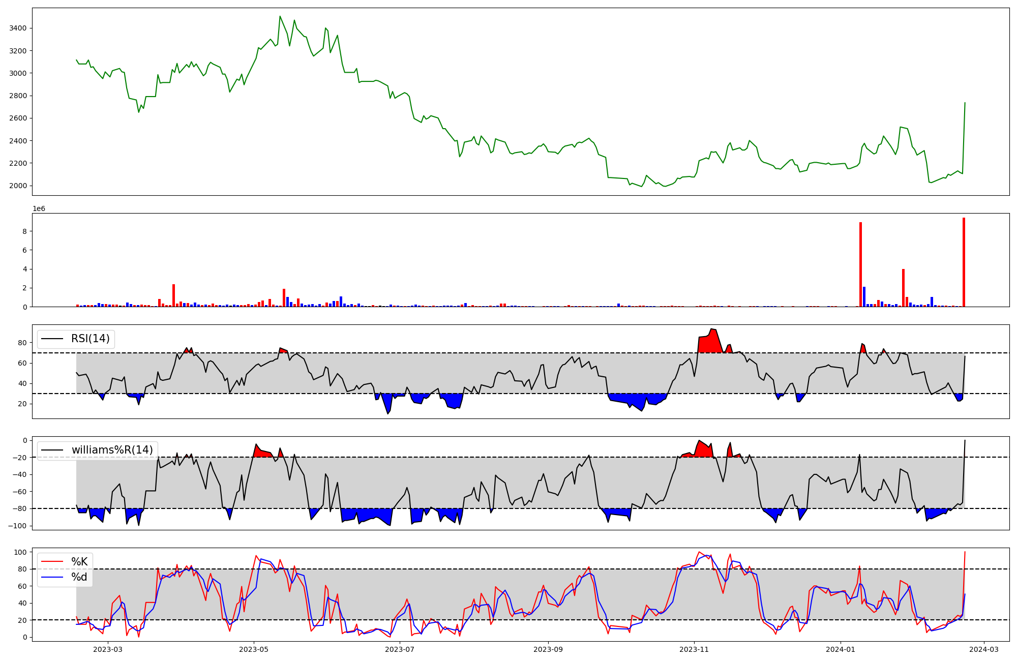Click the 2023-07 x-axis date label
Viewport: 1017px width, 661px height.
click(x=400, y=649)
